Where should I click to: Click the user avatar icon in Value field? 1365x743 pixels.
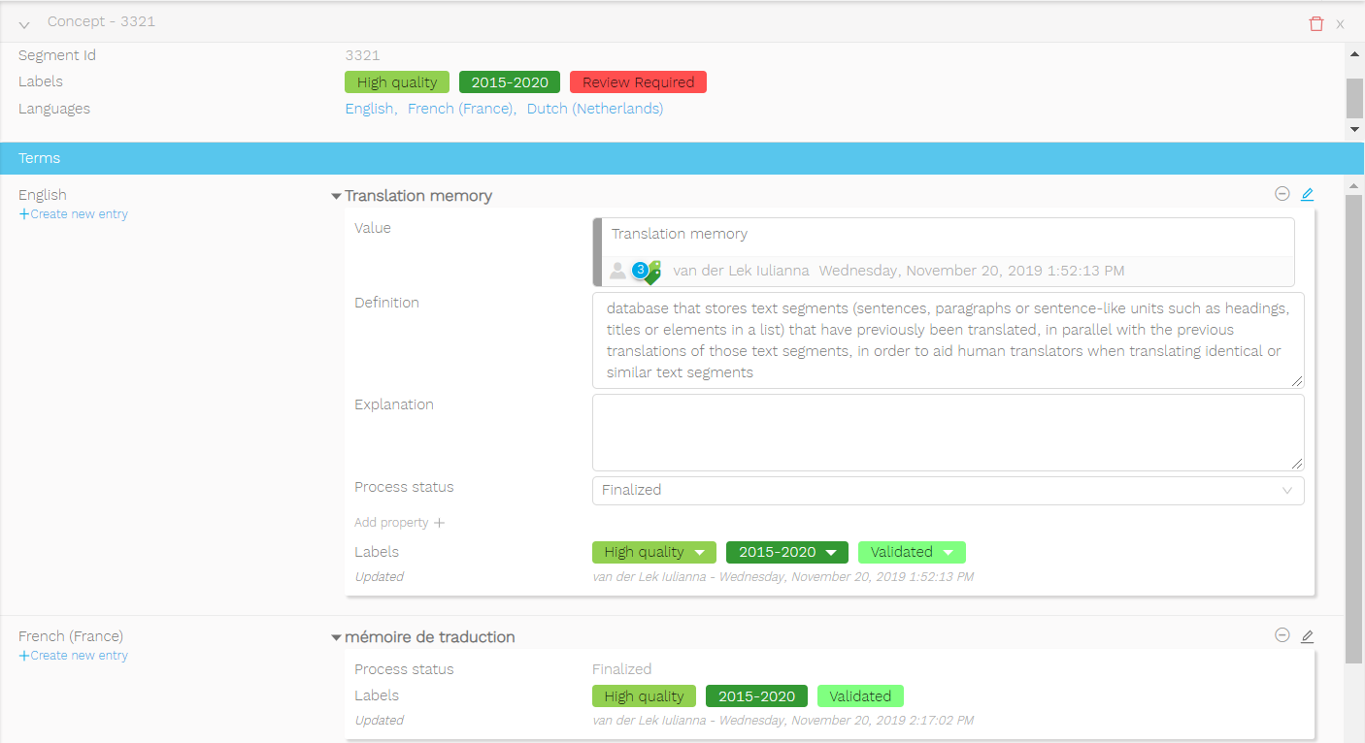coord(617,272)
